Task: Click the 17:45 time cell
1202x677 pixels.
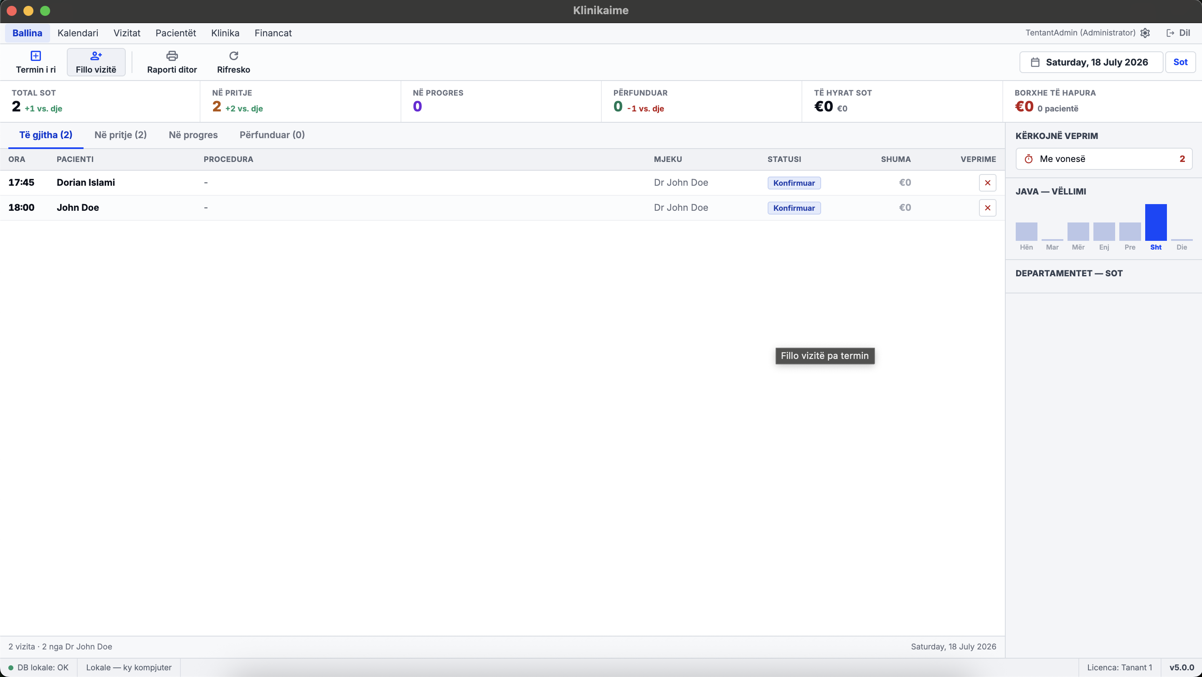Action: 21,183
